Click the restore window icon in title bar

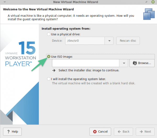146,2
